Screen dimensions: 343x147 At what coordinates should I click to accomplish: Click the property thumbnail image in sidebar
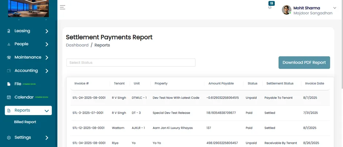[28, 8]
